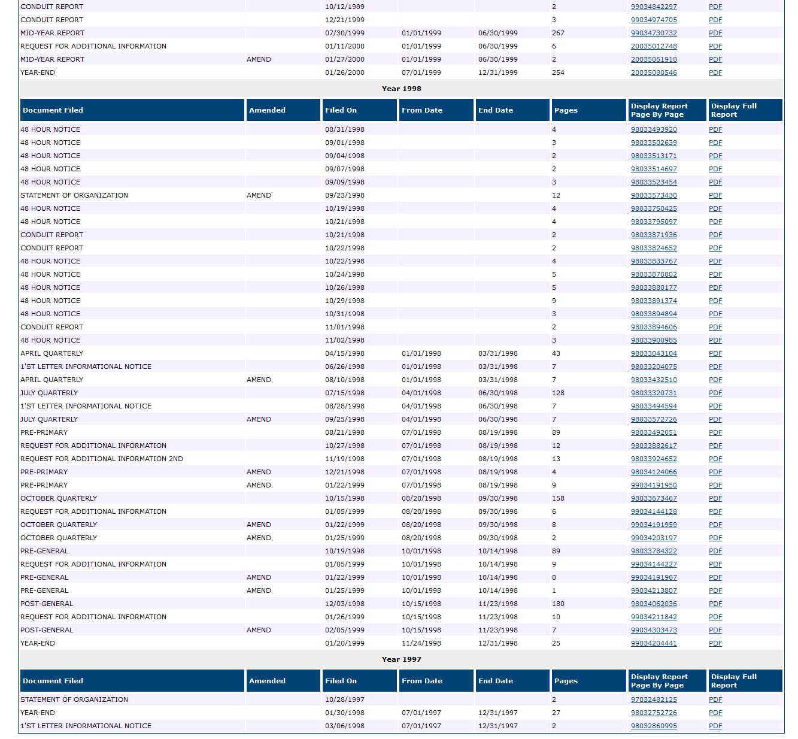Open report link 98033924652
This screenshot has height=739, width=798.
tap(654, 459)
